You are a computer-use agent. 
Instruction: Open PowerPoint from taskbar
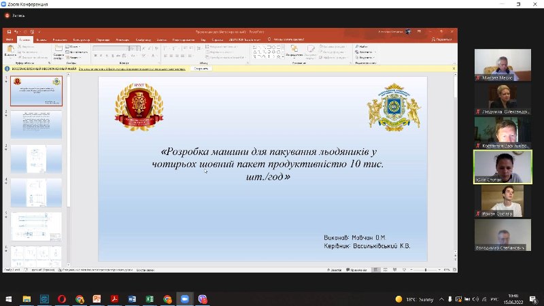pos(97,299)
